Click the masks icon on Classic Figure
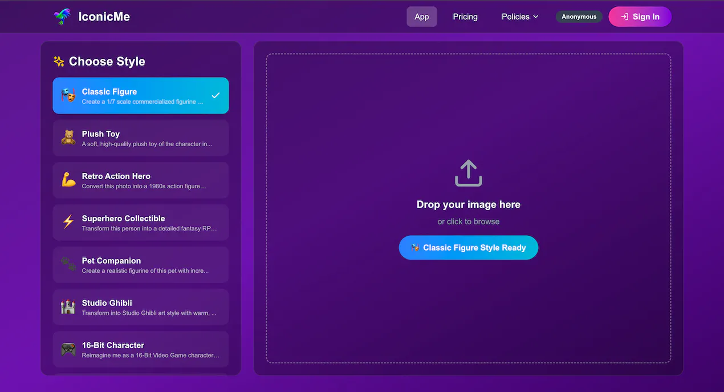The height and width of the screenshot is (392, 724). coord(68,95)
